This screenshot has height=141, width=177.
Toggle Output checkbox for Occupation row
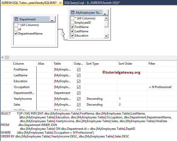pos(79,87)
